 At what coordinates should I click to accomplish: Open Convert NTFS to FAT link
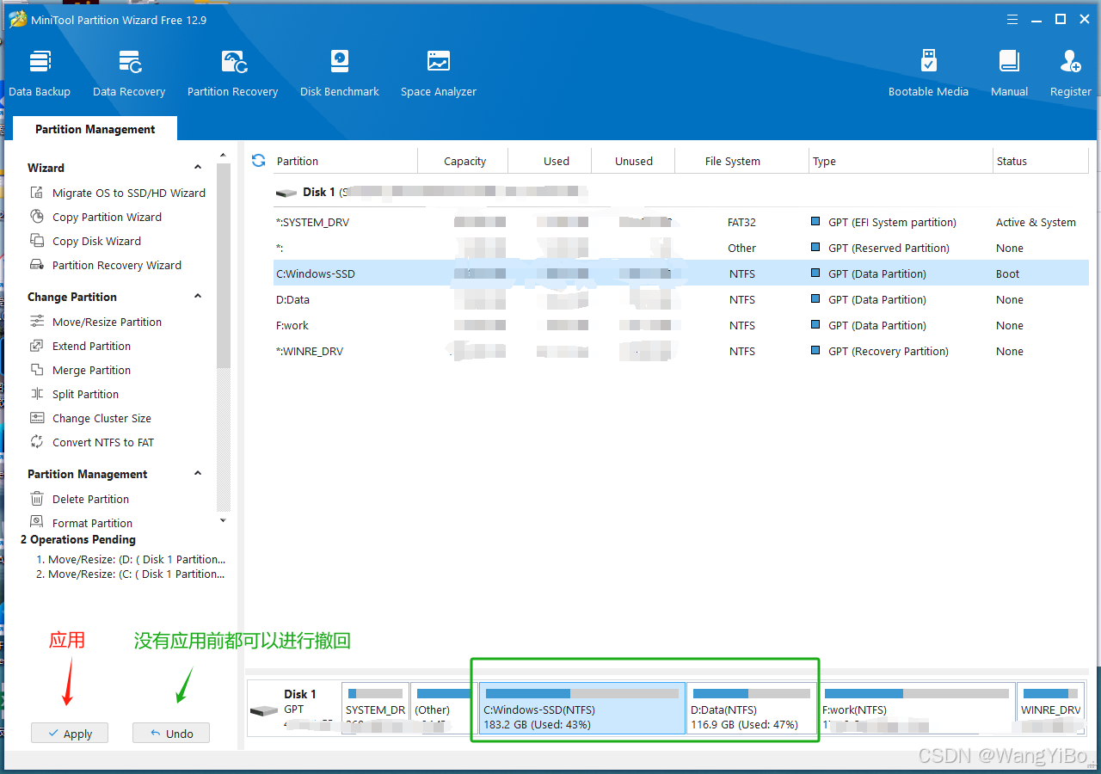point(103,442)
